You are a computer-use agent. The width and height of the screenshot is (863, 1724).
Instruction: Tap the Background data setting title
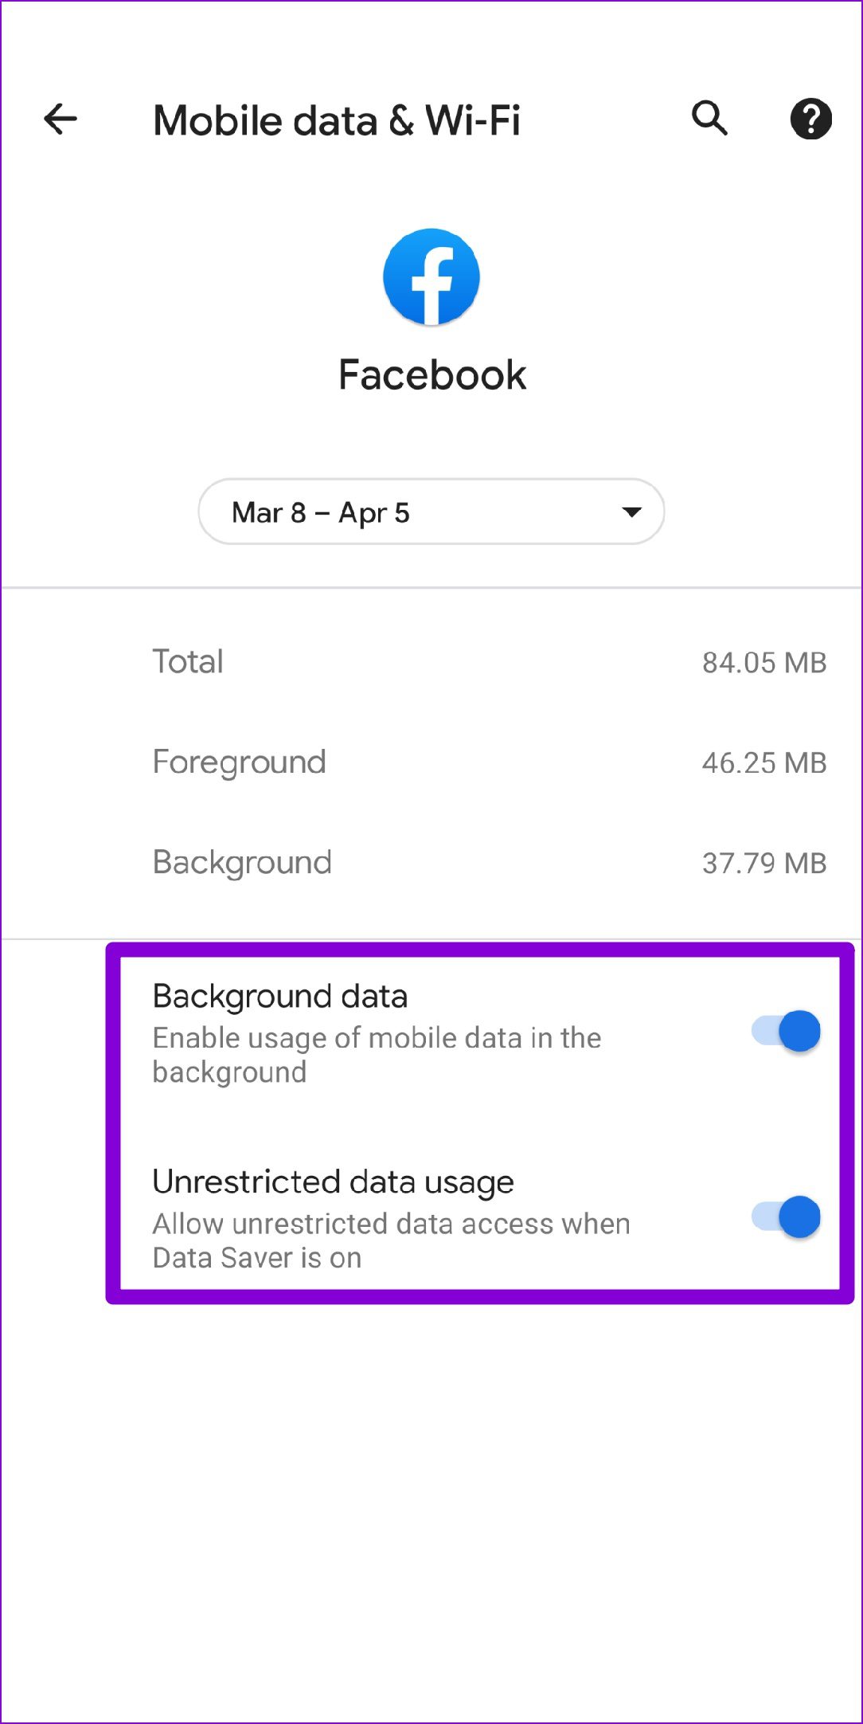click(280, 996)
